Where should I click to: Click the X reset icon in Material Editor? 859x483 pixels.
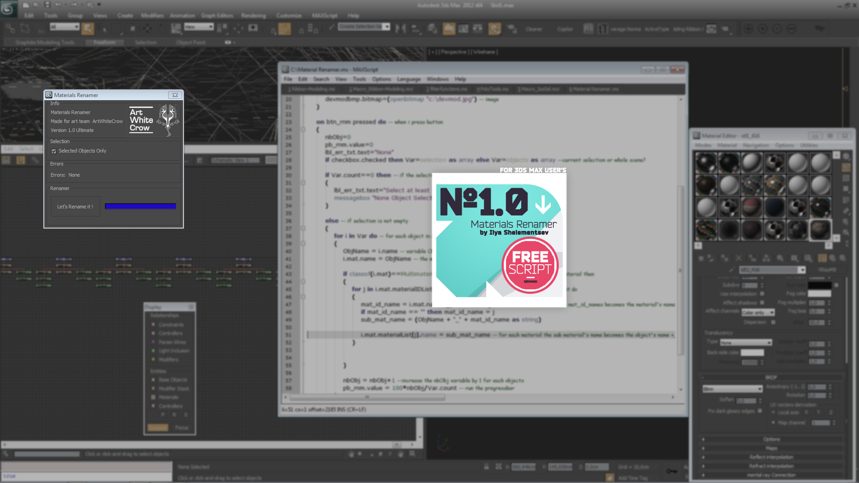[x=739, y=258]
